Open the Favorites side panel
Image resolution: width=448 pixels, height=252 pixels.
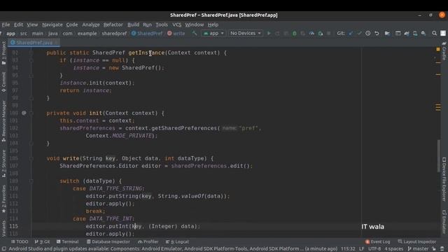point(3,199)
